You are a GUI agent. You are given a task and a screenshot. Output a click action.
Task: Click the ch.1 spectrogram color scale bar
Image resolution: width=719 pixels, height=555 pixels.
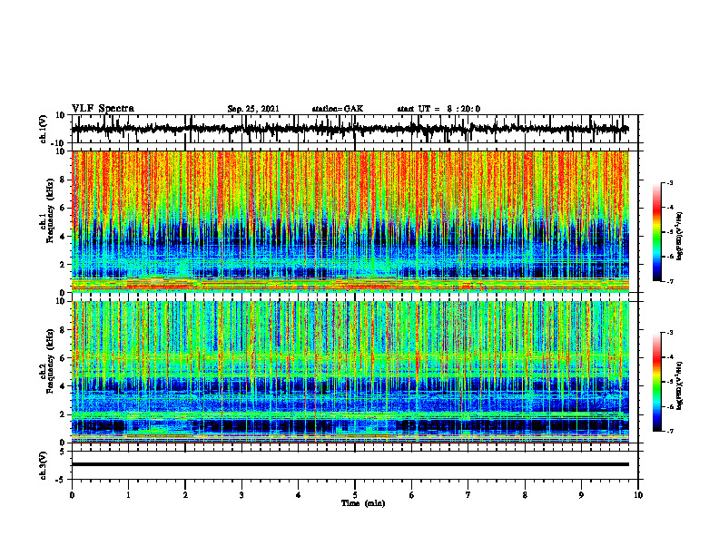[x=657, y=232]
